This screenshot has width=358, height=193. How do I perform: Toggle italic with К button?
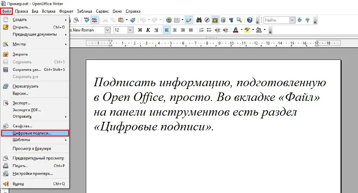pos(148,30)
